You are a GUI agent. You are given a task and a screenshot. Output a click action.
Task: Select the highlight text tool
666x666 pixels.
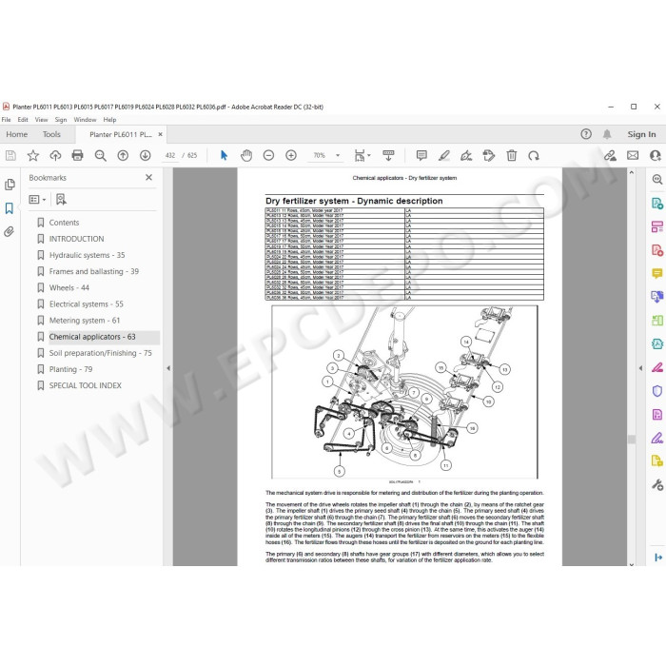[444, 155]
